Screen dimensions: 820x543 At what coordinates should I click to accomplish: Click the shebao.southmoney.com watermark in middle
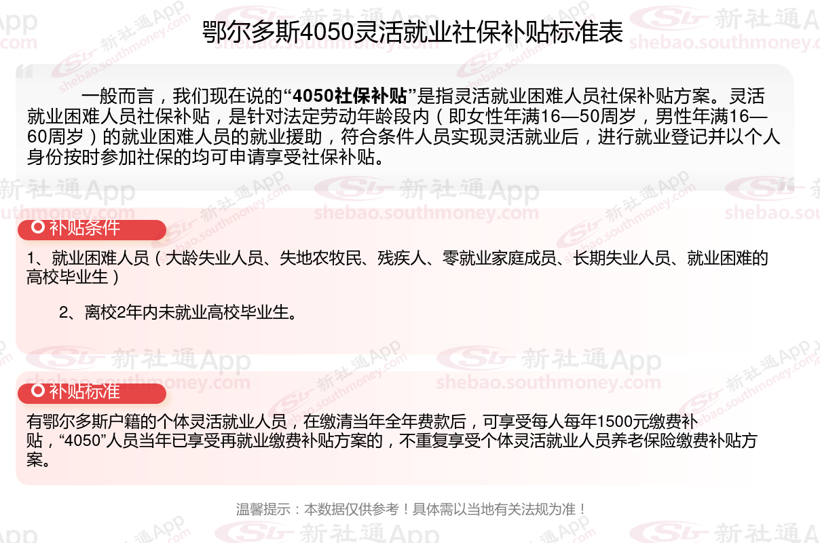click(x=426, y=214)
